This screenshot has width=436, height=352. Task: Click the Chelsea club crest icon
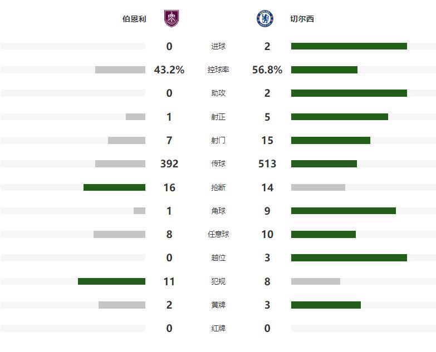[264, 19]
